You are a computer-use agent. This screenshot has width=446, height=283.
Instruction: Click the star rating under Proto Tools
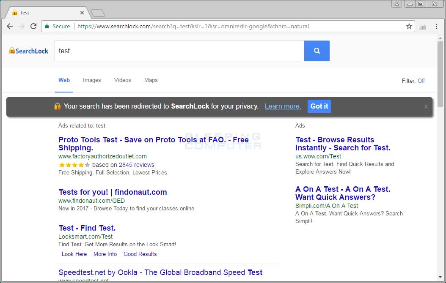click(x=74, y=165)
